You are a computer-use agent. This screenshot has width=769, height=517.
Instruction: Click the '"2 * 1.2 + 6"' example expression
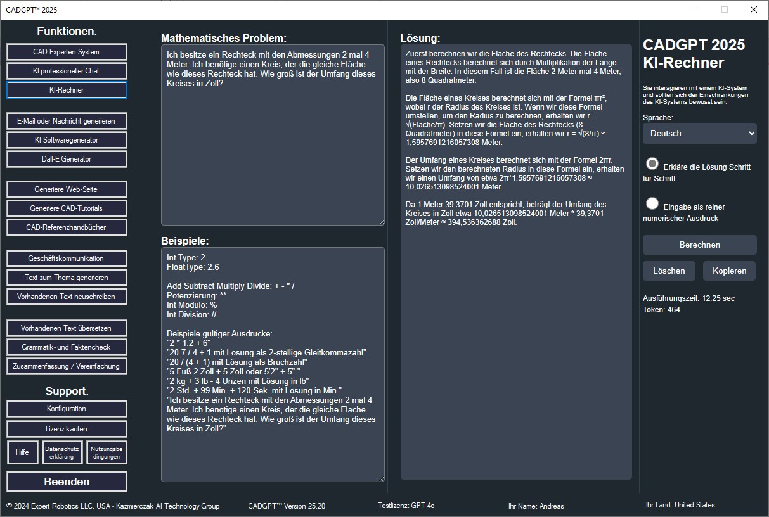(188, 343)
